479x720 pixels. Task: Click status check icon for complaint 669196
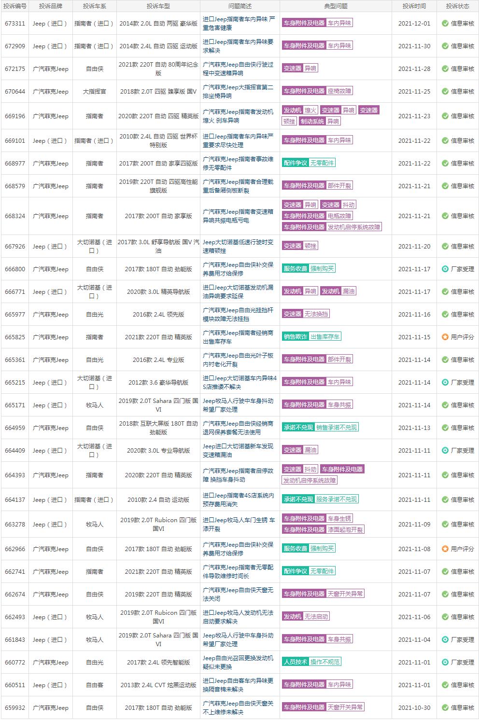[445, 116]
